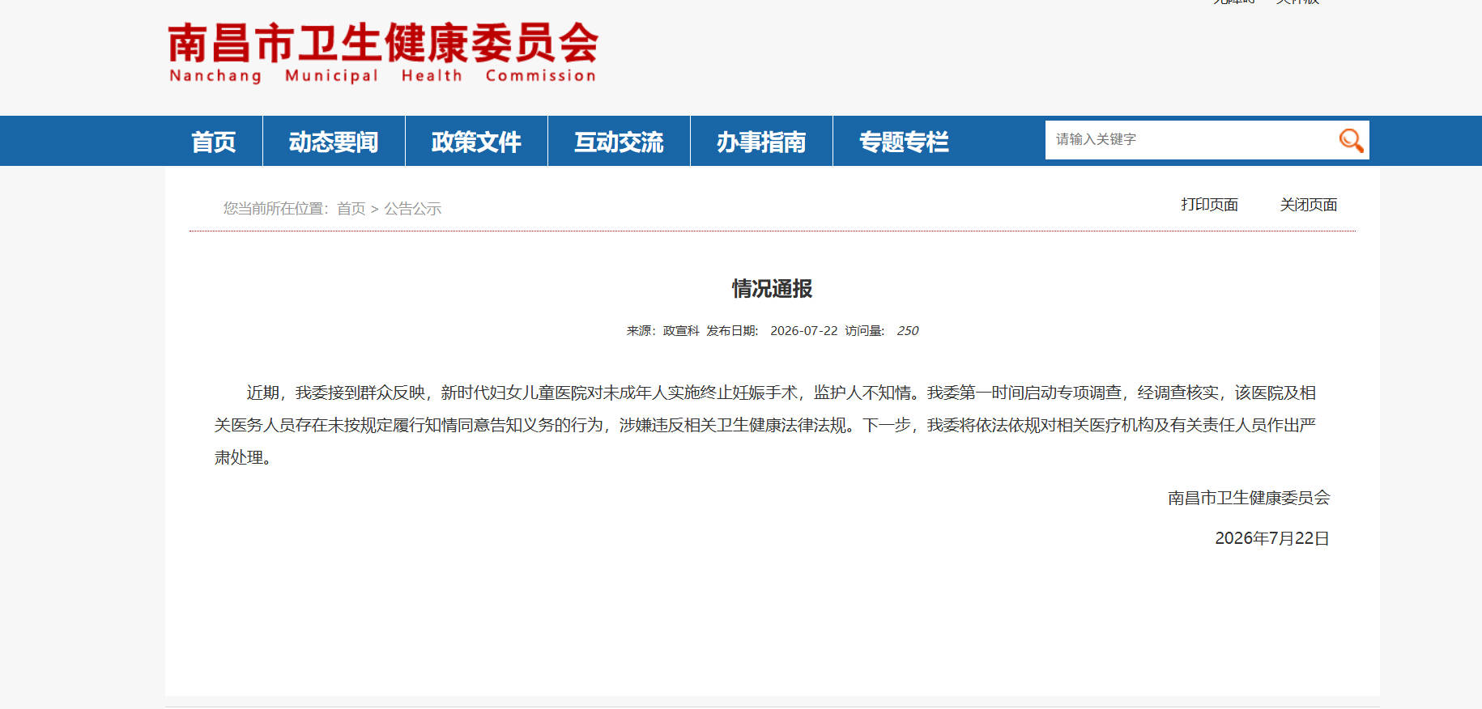Click the visit count 250
This screenshot has width=1482, height=709.
point(907,330)
